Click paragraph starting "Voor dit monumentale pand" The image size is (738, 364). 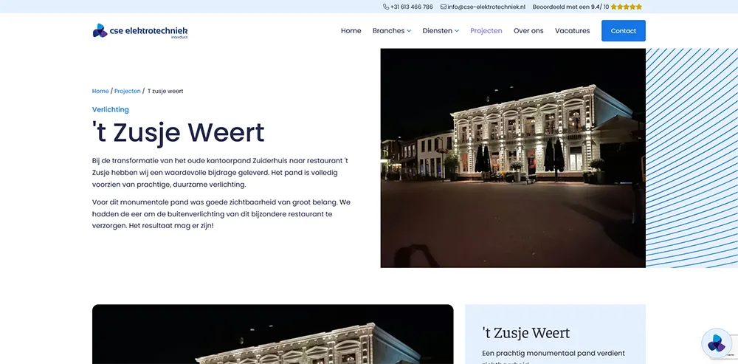click(221, 214)
